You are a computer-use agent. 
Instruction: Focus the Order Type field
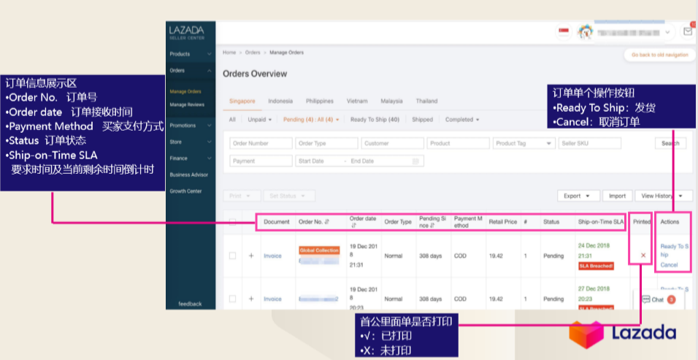327,143
